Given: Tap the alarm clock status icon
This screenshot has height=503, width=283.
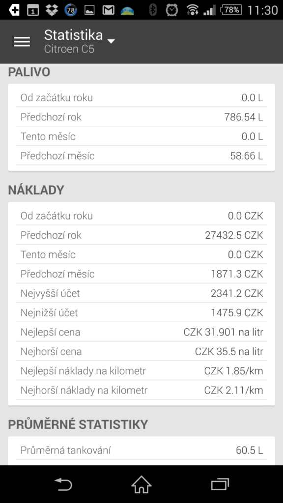Looking at the screenshot, I should [171, 10].
